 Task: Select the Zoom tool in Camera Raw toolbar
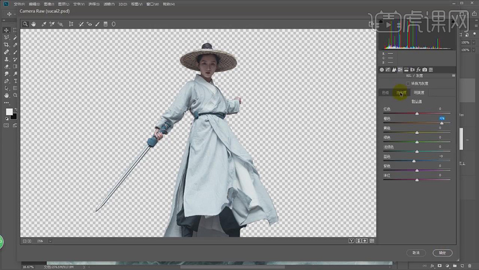(25, 24)
